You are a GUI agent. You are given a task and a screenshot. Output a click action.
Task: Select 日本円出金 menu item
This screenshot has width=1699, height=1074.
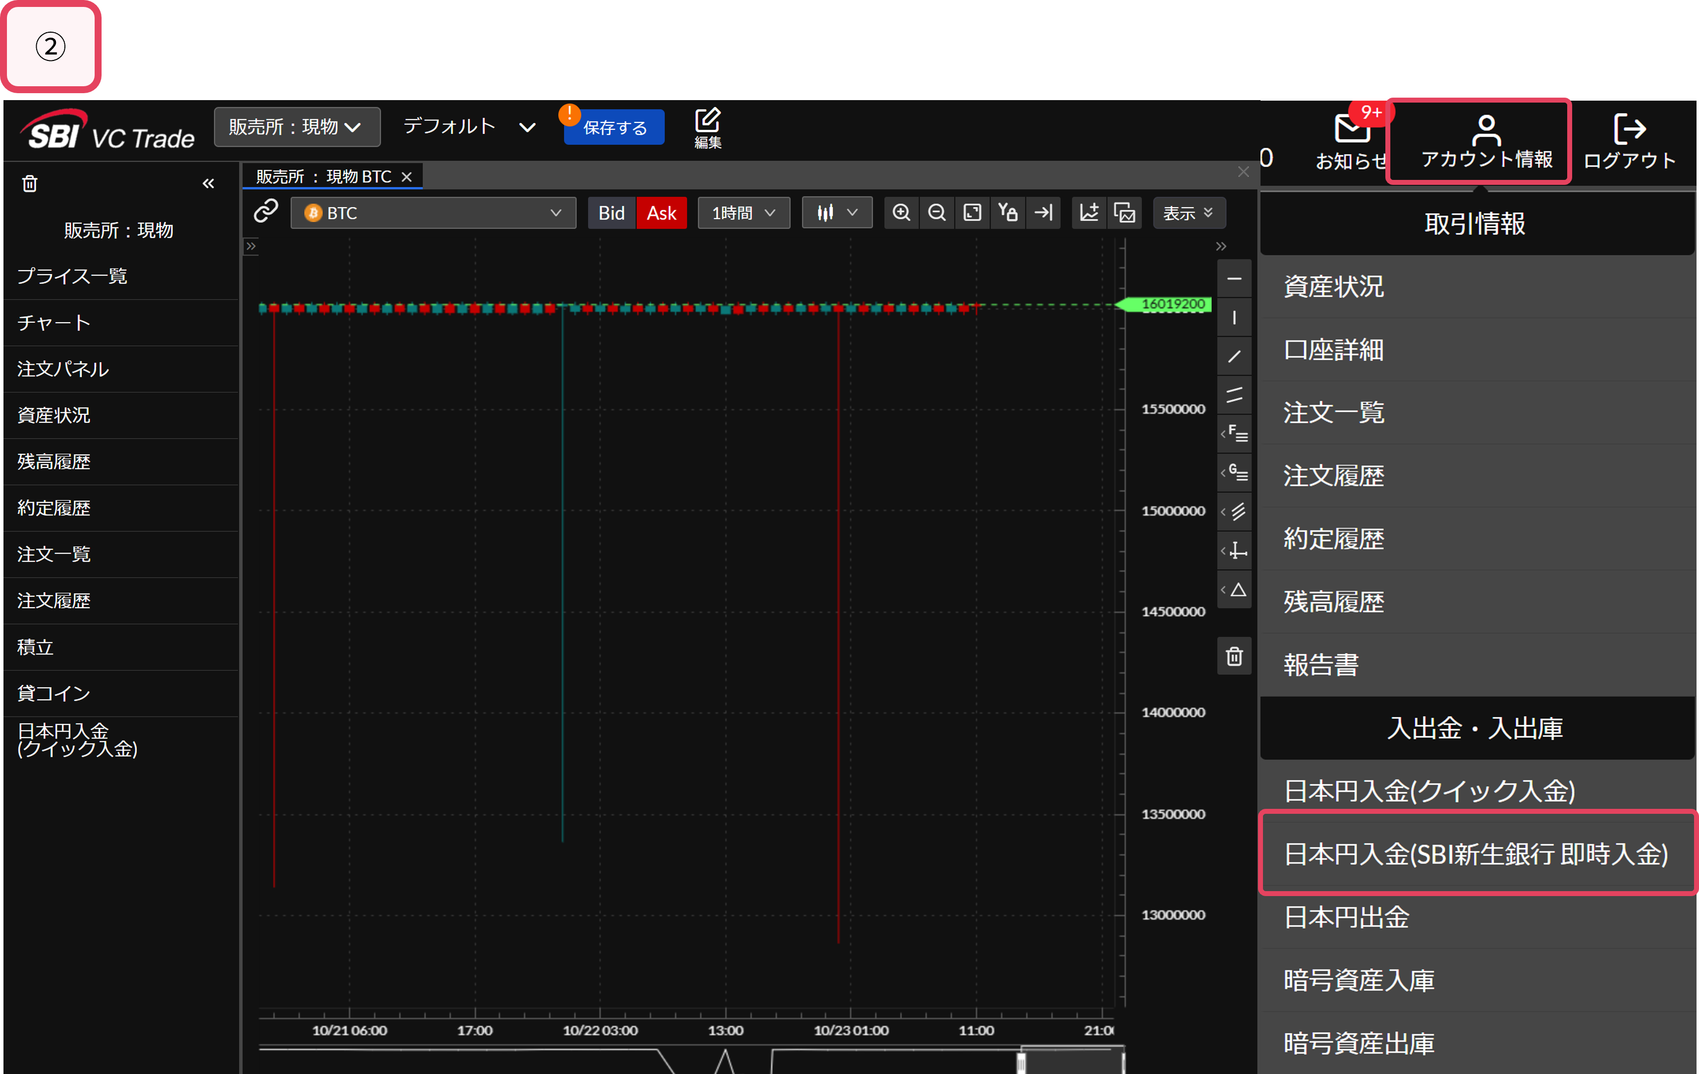point(1478,917)
